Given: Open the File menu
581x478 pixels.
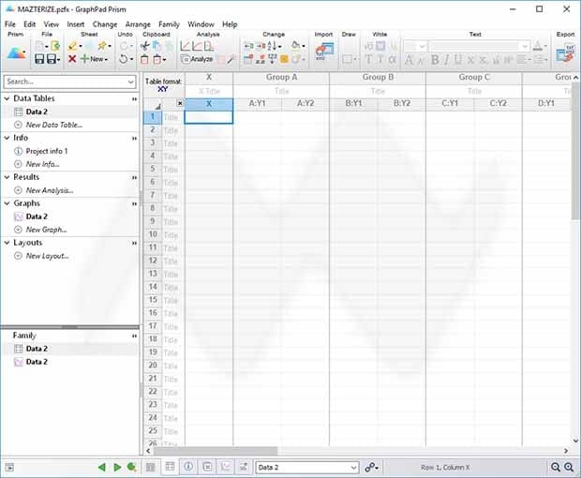Looking at the screenshot, I should pos(10,24).
